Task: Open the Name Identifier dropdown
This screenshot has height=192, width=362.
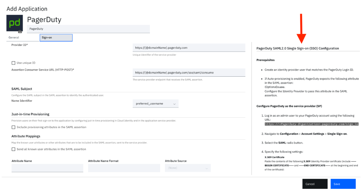Action: [x=156, y=104]
